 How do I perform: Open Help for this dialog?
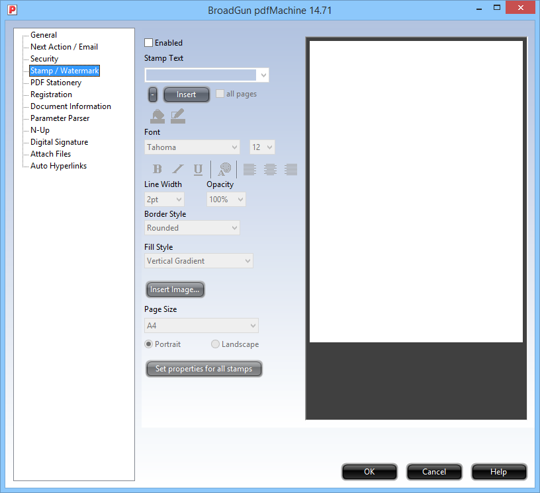(499, 472)
